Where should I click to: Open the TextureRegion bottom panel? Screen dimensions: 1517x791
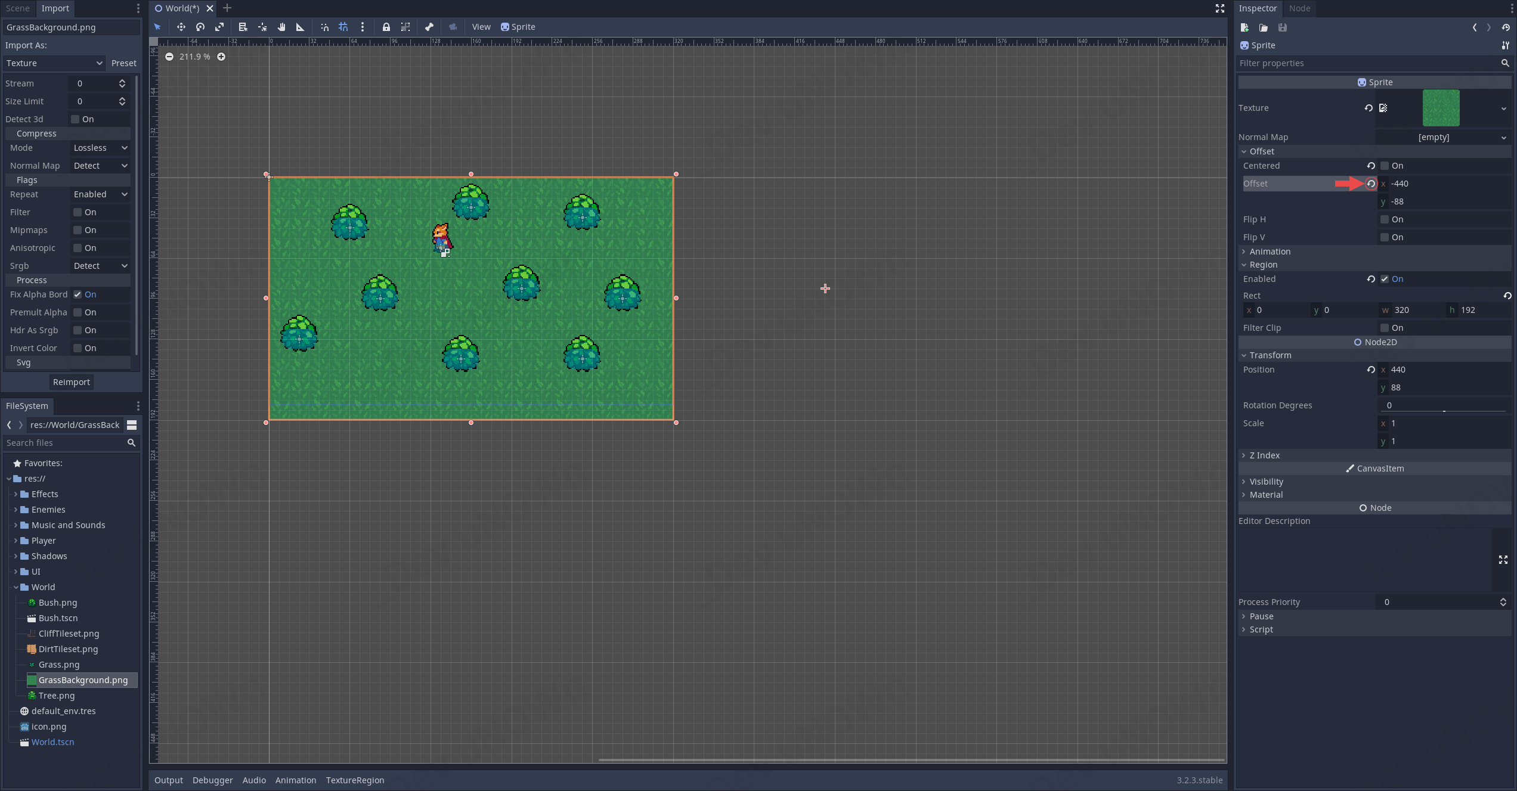point(355,780)
